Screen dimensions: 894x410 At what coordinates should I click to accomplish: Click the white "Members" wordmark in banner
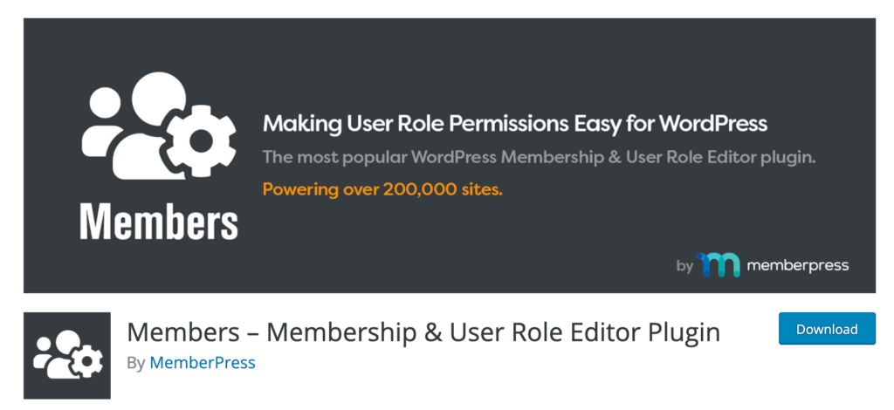pos(159,221)
